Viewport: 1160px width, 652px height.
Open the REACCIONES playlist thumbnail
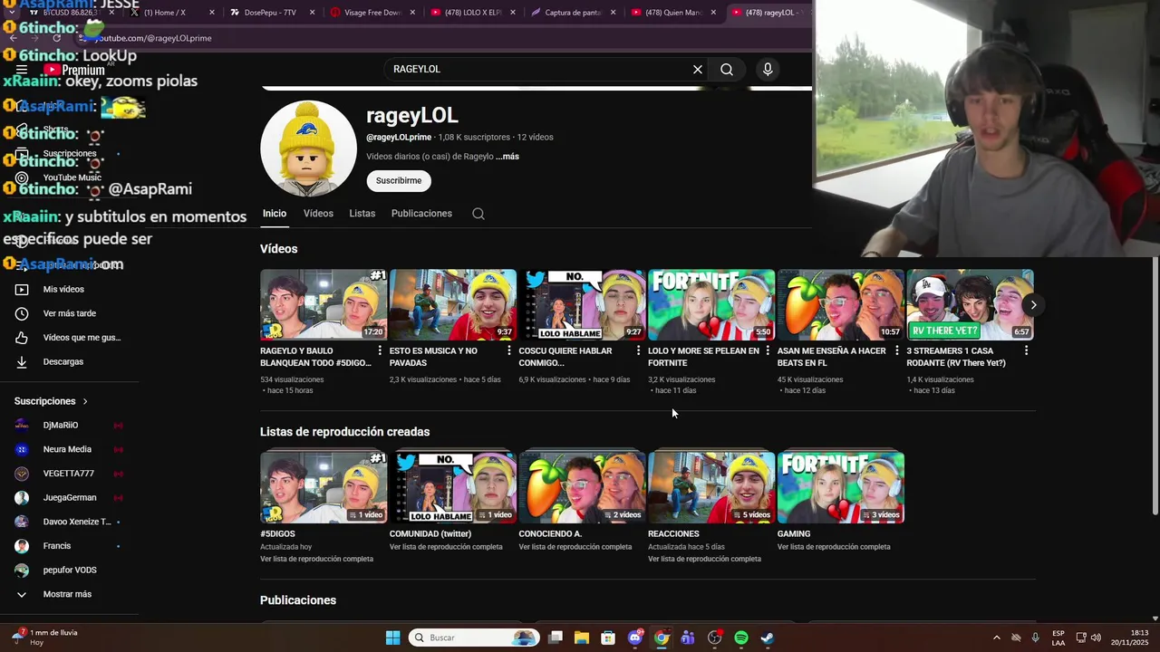[711, 487]
